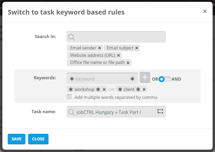215x152 pixels.
Task: Focus the Keyword text input
Action: (x=102, y=79)
